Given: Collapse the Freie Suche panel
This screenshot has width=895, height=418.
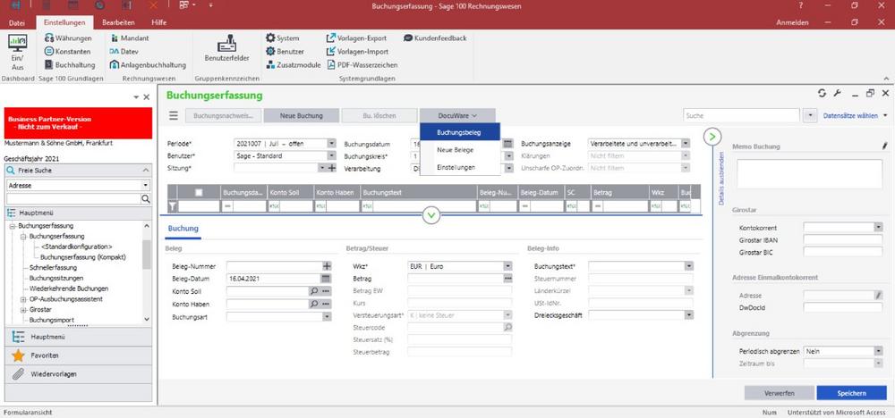Looking at the screenshot, I should point(146,171).
